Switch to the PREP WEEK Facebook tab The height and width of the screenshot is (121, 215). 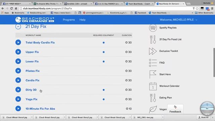16,4
